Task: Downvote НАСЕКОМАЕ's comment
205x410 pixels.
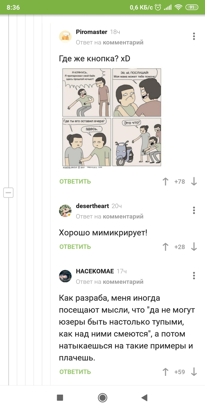Action: click(194, 372)
